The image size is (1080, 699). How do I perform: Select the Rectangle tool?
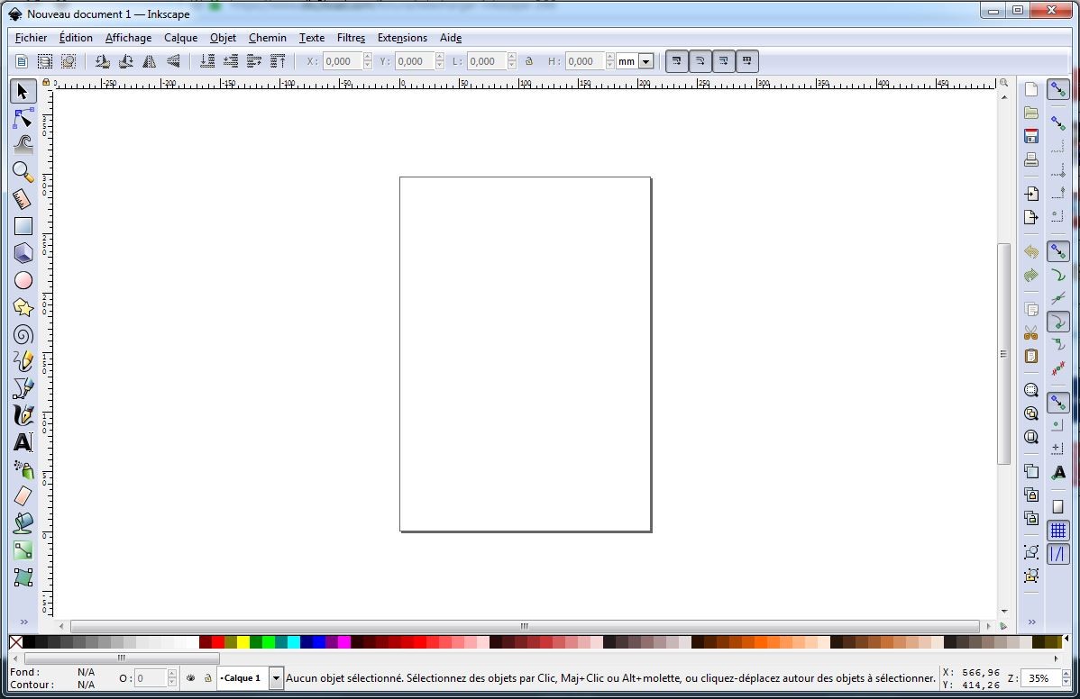point(23,226)
